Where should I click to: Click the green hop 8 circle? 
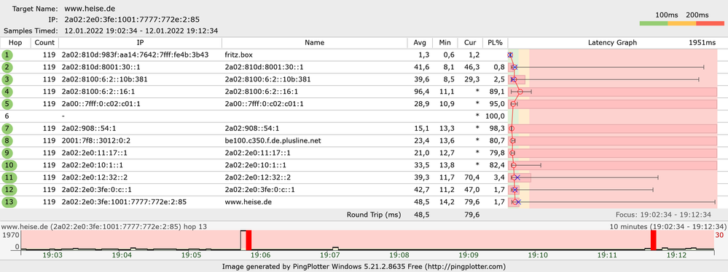pyautogui.click(x=7, y=141)
